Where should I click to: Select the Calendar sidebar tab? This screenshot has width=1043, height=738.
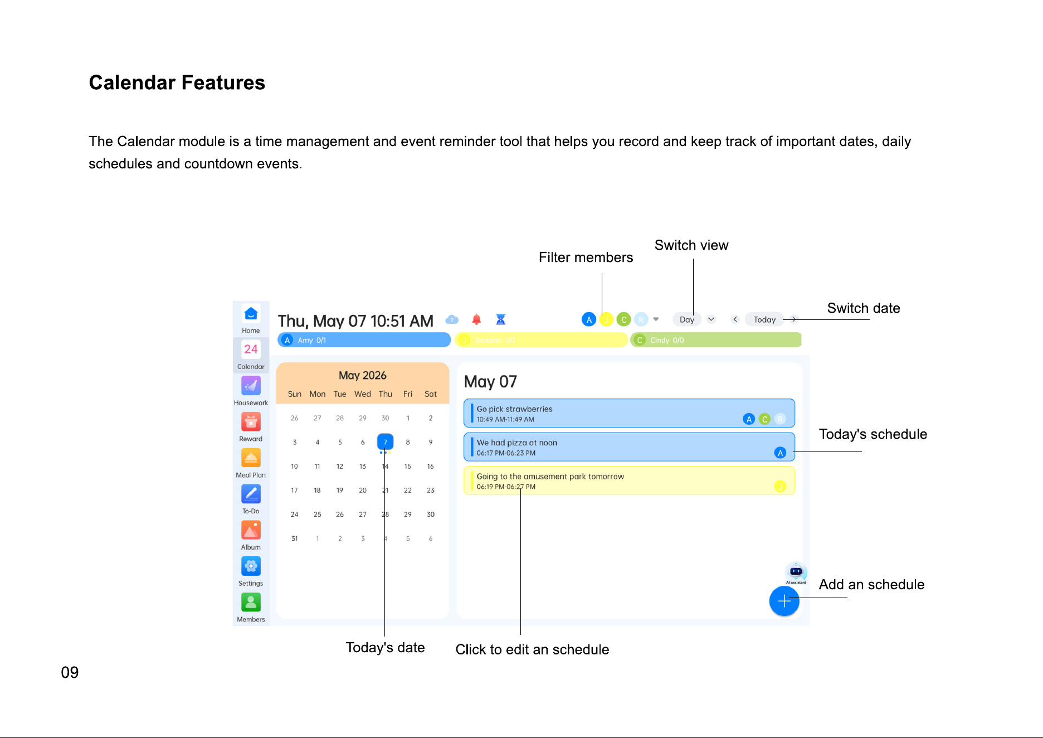pyautogui.click(x=251, y=355)
